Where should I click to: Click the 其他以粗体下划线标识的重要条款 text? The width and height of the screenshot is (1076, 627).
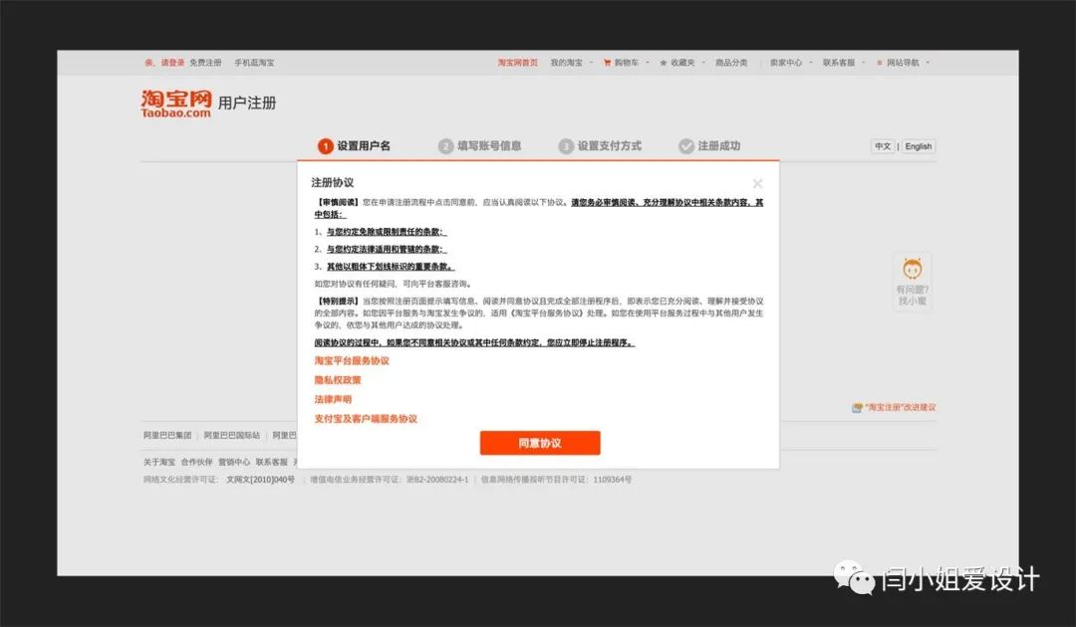tap(391, 267)
